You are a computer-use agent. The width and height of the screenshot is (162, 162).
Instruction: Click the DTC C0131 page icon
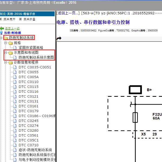tap(15, 101)
